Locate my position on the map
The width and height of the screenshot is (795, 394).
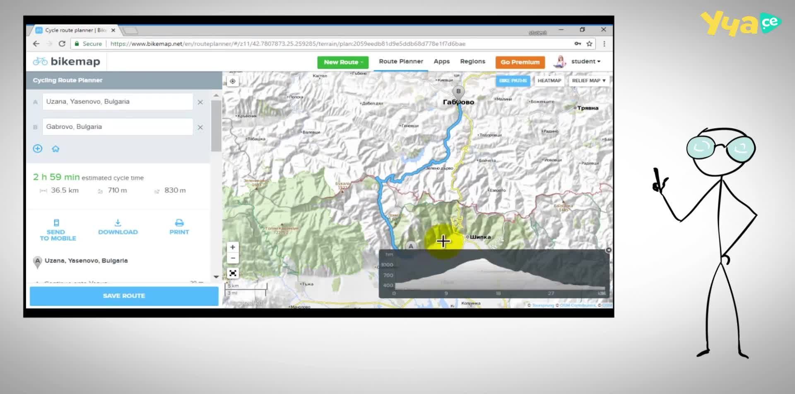[x=233, y=81]
